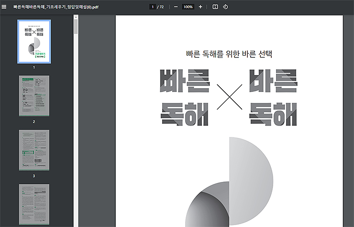Click the page number input field
The height and width of the screenshot is (227, 354).
coord(153,7)
